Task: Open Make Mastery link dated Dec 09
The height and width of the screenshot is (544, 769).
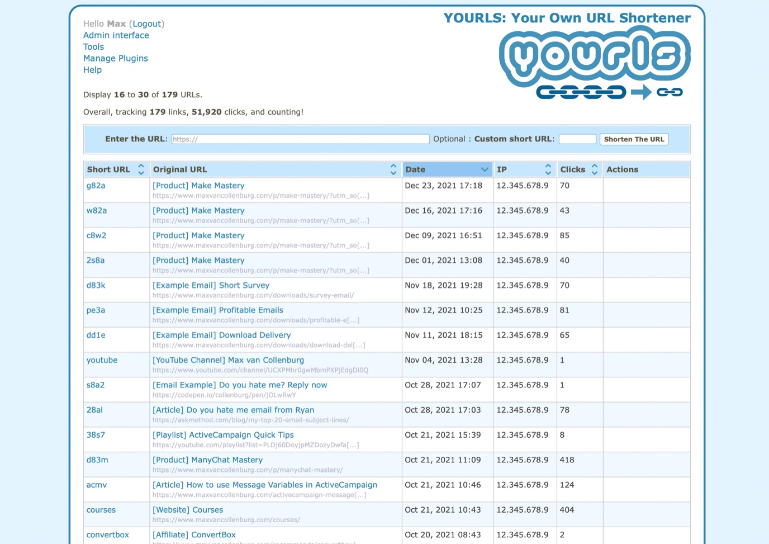Action: point(198,235)
